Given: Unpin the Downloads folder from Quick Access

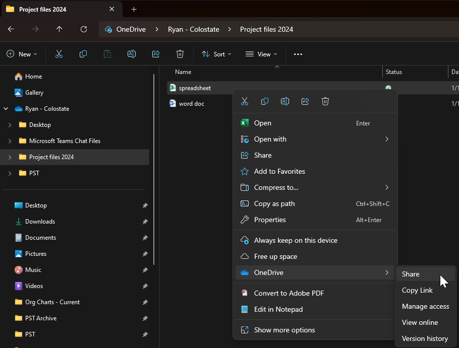Looking at the screenshot, I should [x=145, y=222].
